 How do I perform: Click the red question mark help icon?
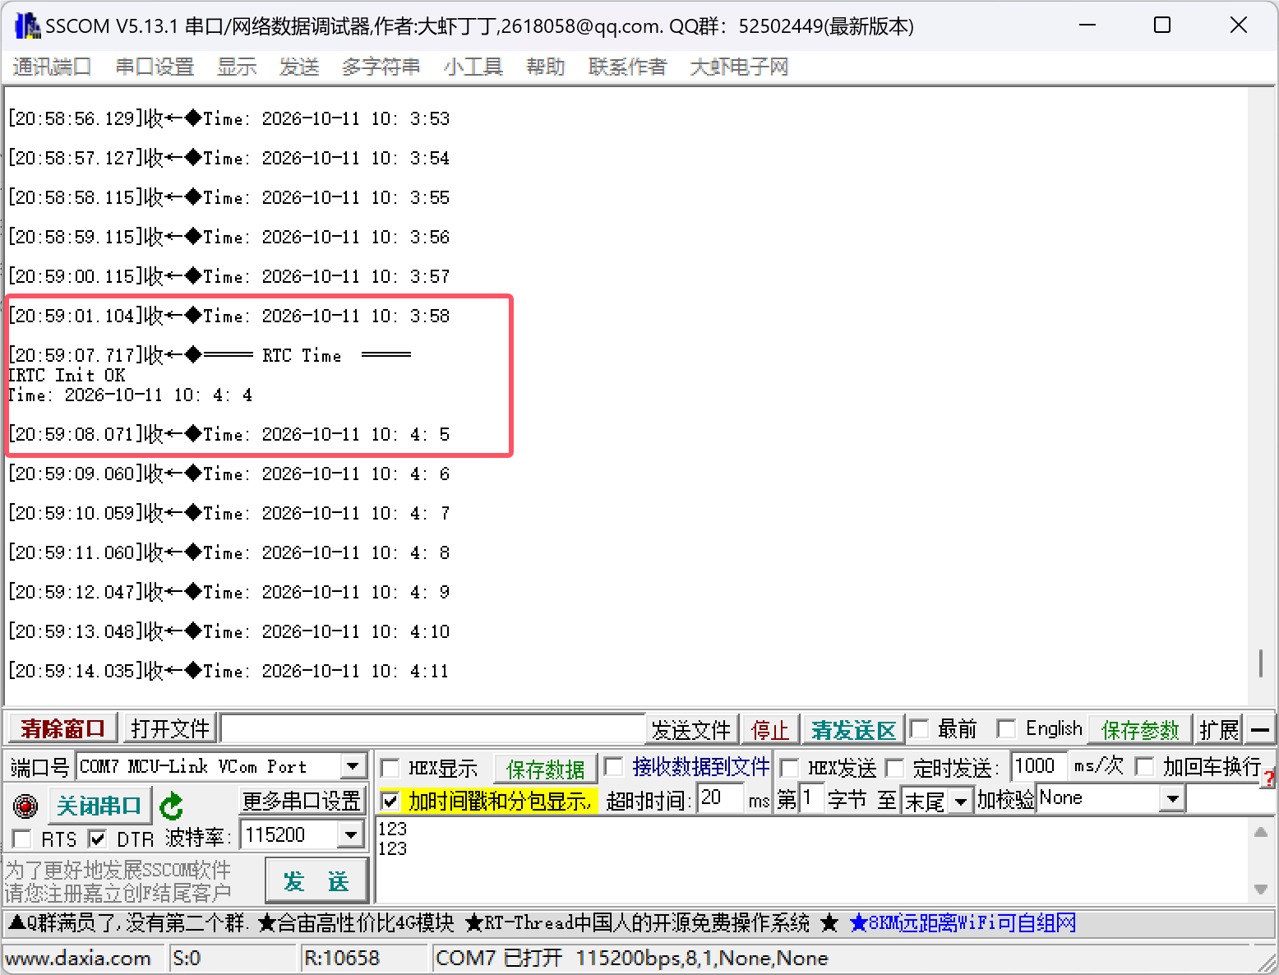click(x=1270, y=778)
